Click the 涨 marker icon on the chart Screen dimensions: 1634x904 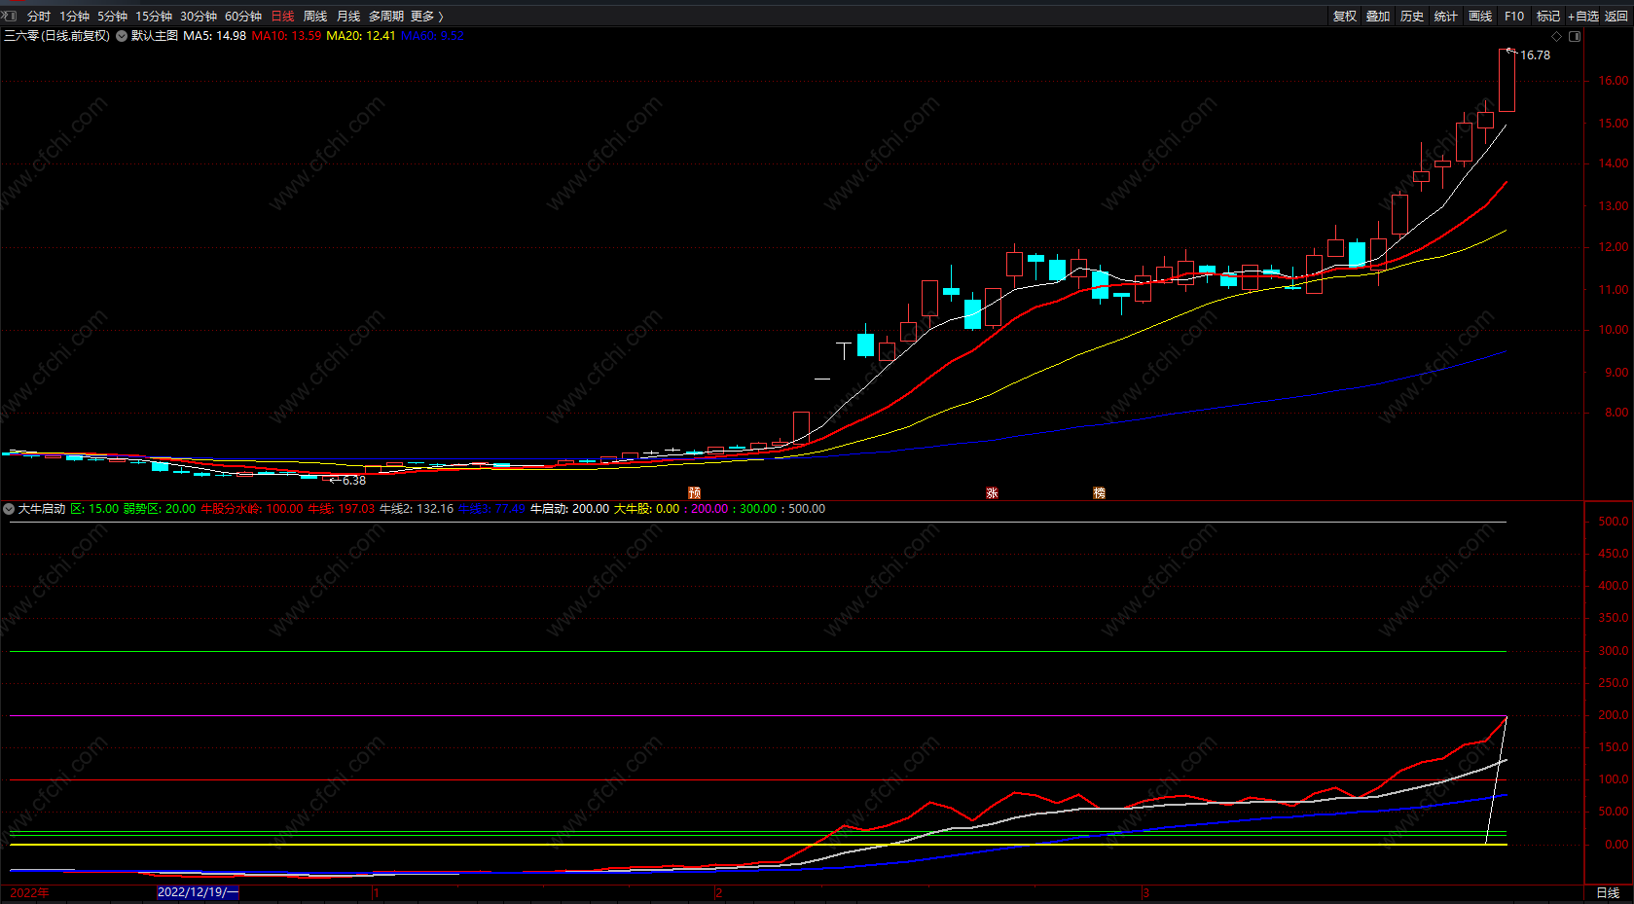tap(992, 493)
